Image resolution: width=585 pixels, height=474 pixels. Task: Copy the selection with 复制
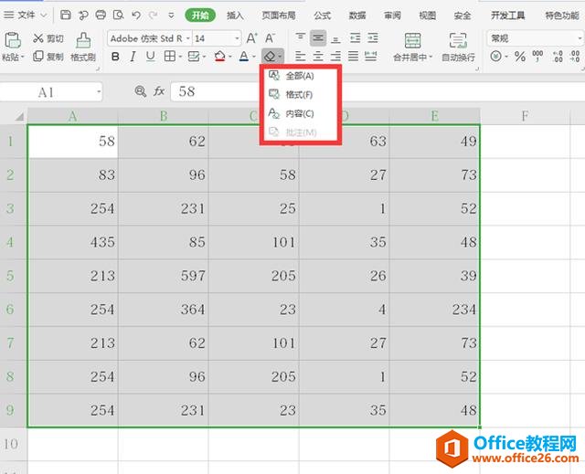point(48,57)
